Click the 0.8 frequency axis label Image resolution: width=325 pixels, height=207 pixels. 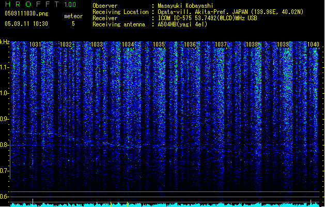click(4, 145)
